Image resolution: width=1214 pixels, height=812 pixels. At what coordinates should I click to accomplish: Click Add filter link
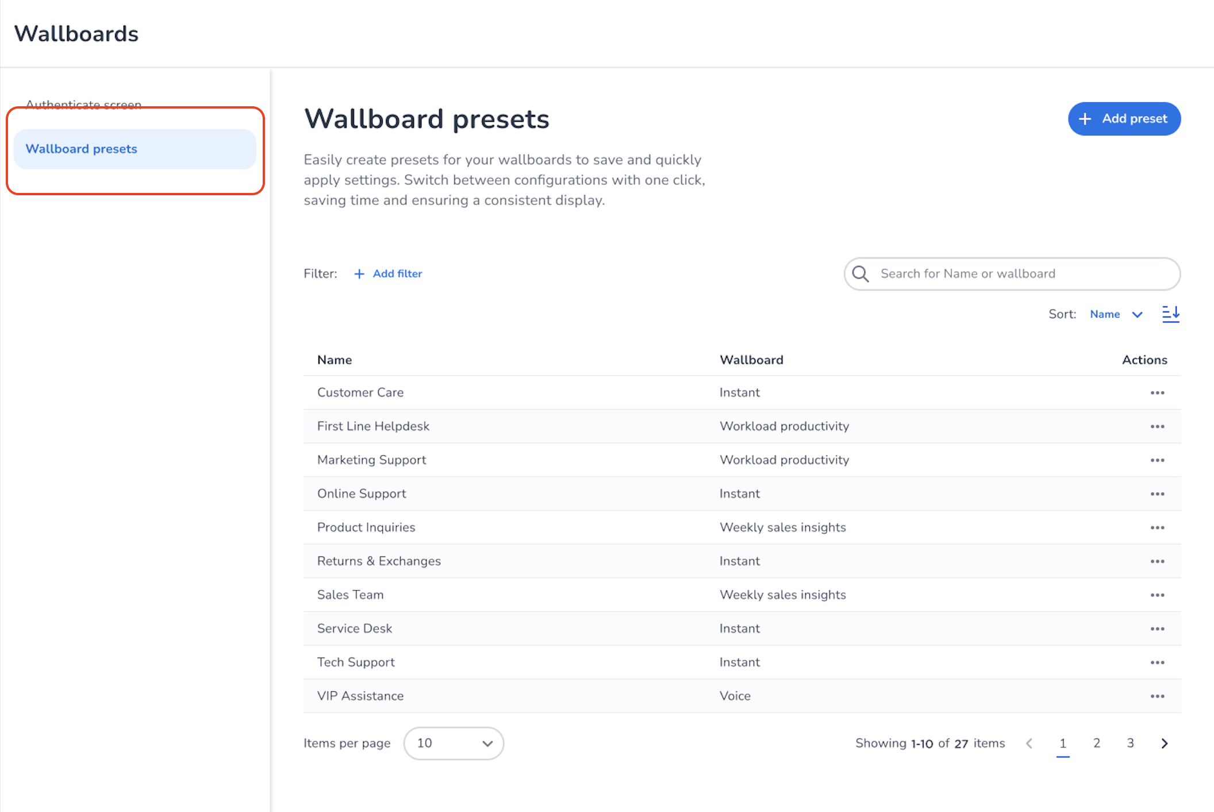[x=389, y=274]
